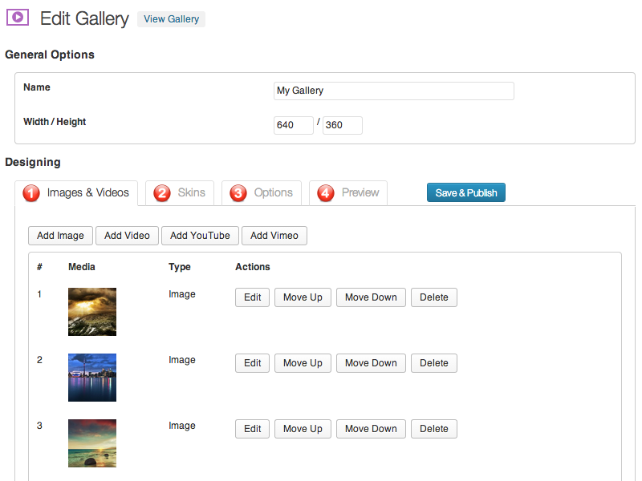Open the Options tab

(262, 192)
